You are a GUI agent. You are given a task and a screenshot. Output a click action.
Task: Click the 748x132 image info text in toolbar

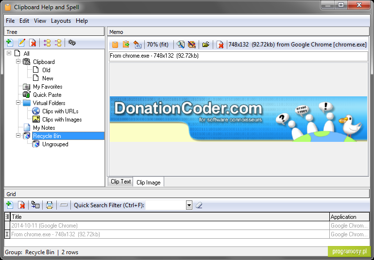pyautogui.click(x=297, y=45)
